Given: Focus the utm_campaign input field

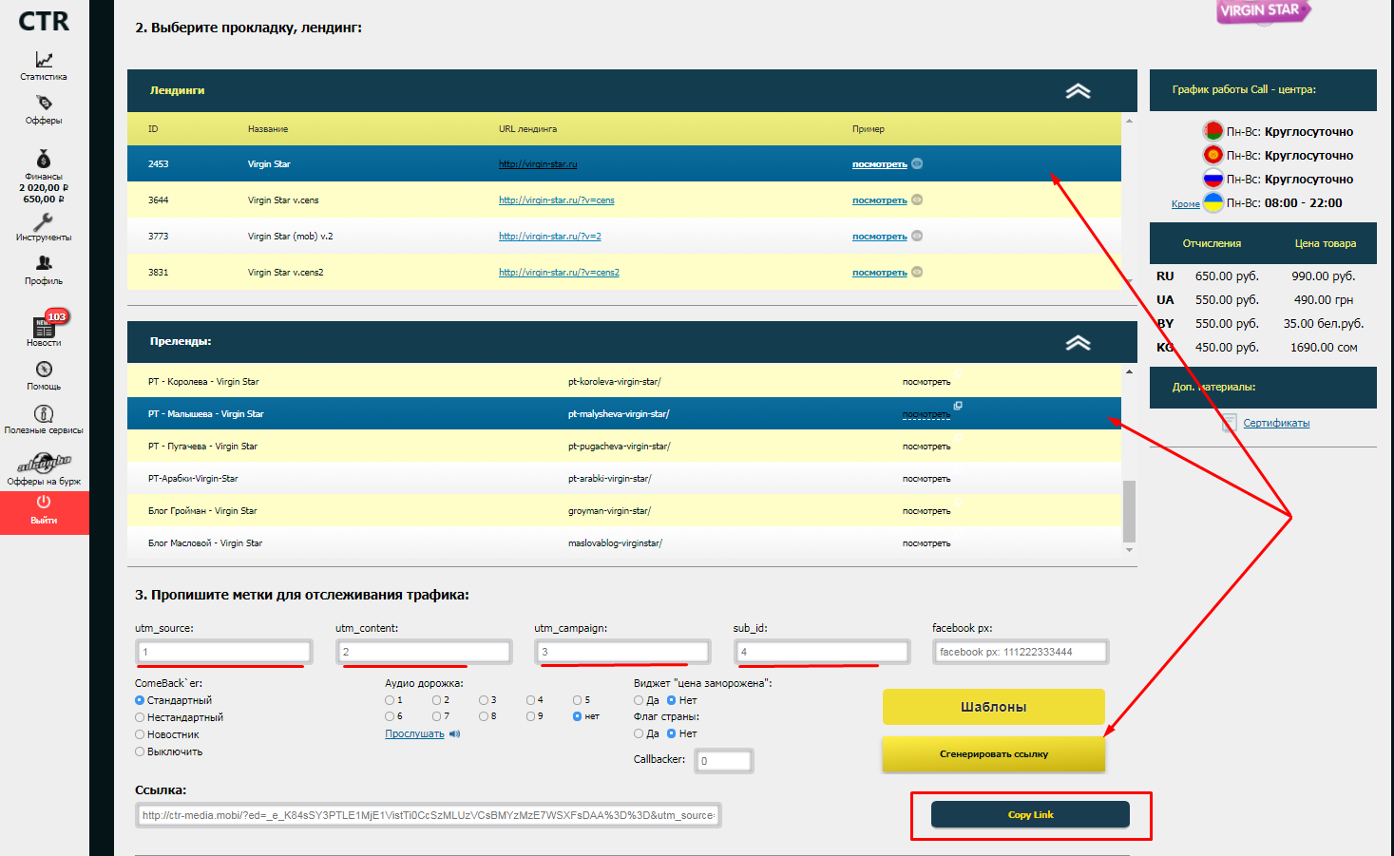Looking at the screenshot, I should pyautogui.click(x=622, y=652).
